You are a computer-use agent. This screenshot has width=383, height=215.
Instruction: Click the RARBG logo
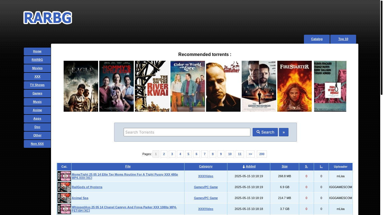coord(48,18)
